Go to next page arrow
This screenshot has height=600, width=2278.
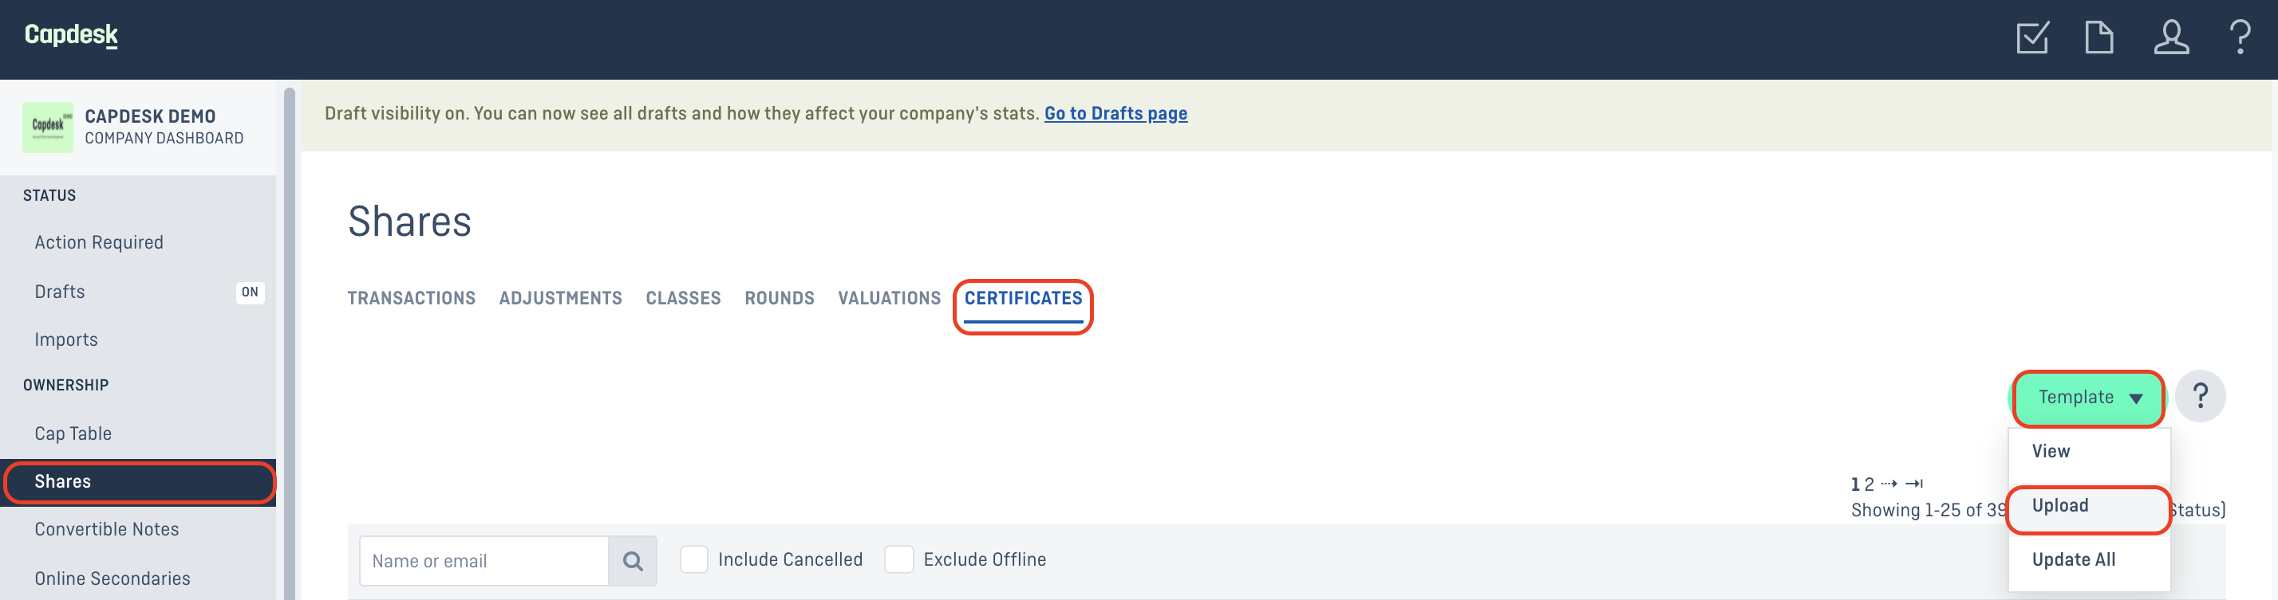click(x=1889, y=484)
